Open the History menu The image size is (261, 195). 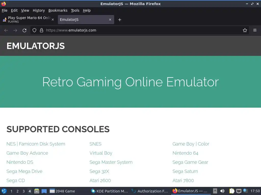(x=39, y=10)
